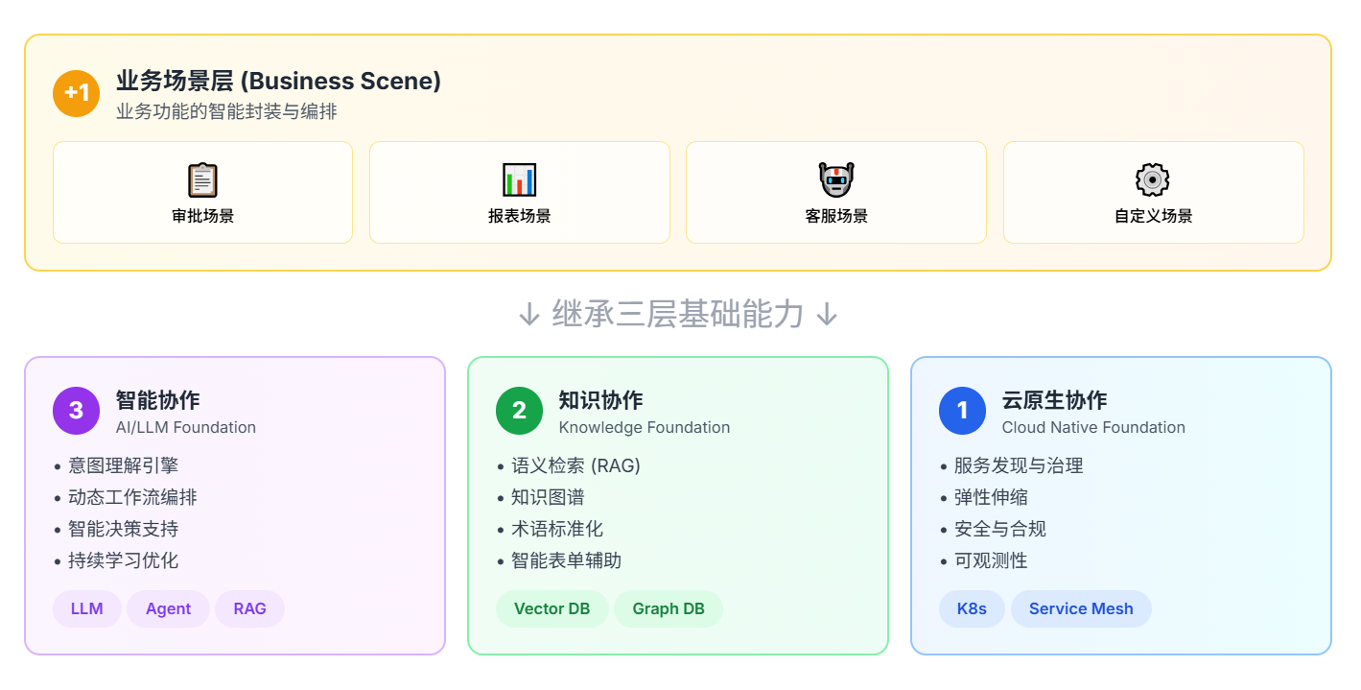Select the Service Mesh tag
1361x690 pixels.
click(1081, 608)
